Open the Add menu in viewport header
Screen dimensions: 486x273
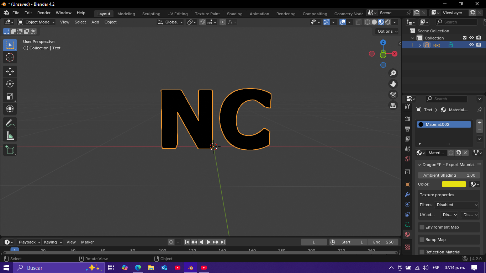pyautogui.click(x=95, y=22)
